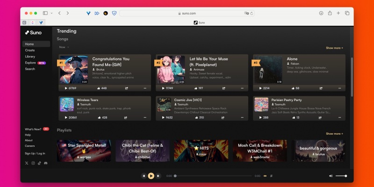The width and height of the screenshot is (374, 187).
Task: Click Show more for Playlists
Action: pos(334,134)
